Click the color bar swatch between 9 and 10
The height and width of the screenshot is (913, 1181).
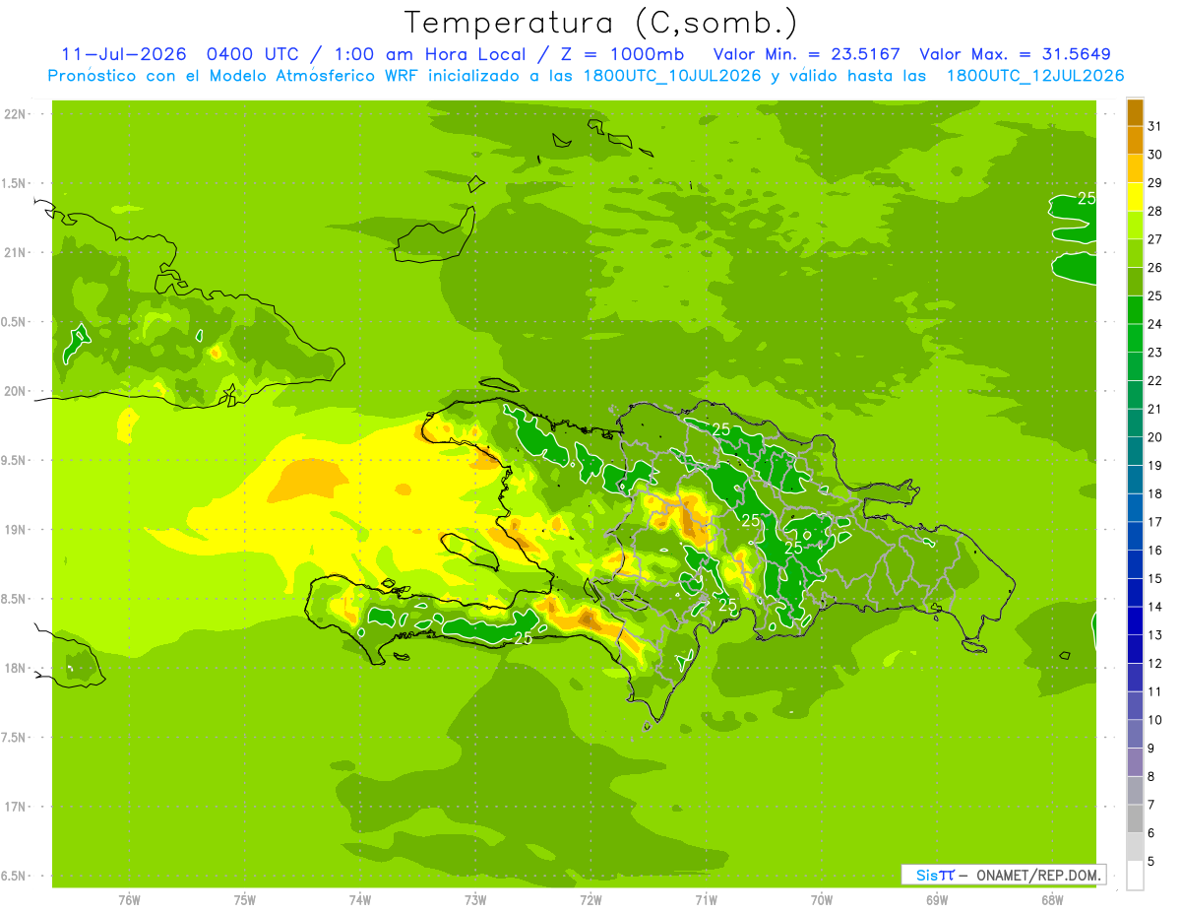pyautogui.click(x=1135, y=734)
